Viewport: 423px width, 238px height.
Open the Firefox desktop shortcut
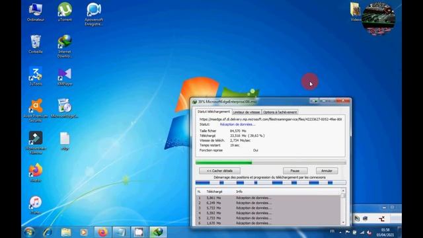(x=36, y=173)
